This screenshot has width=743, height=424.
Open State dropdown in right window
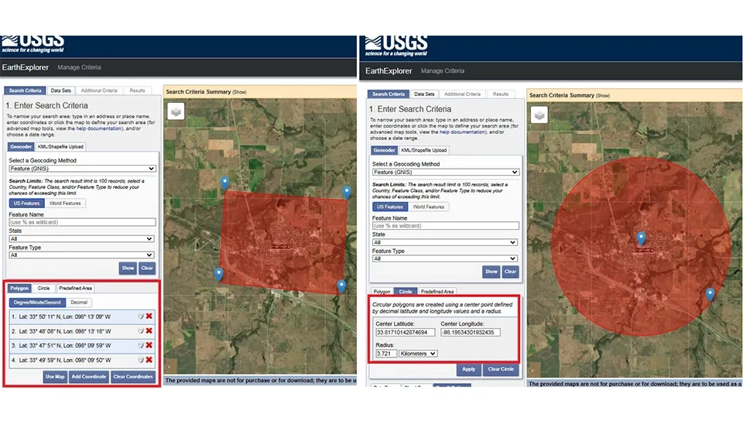tap(444, 242)
